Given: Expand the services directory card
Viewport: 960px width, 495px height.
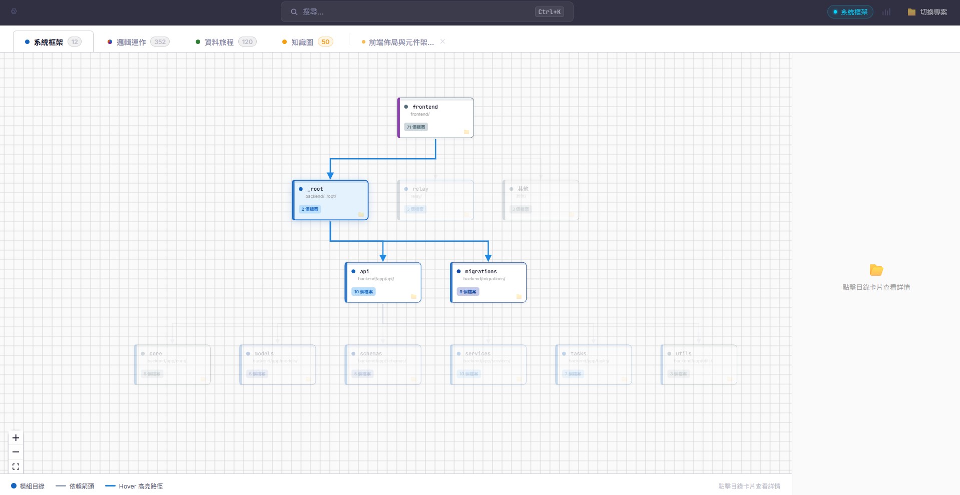Looking at the screenshot, I should click(488, 364).
